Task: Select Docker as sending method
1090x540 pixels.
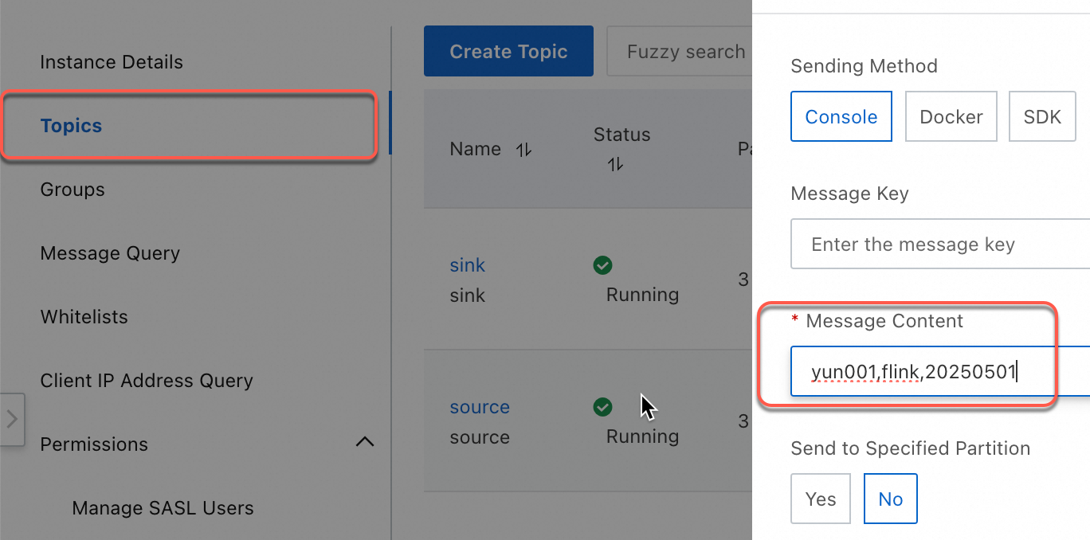Action: pyautogui.click(x=951, y=116)
